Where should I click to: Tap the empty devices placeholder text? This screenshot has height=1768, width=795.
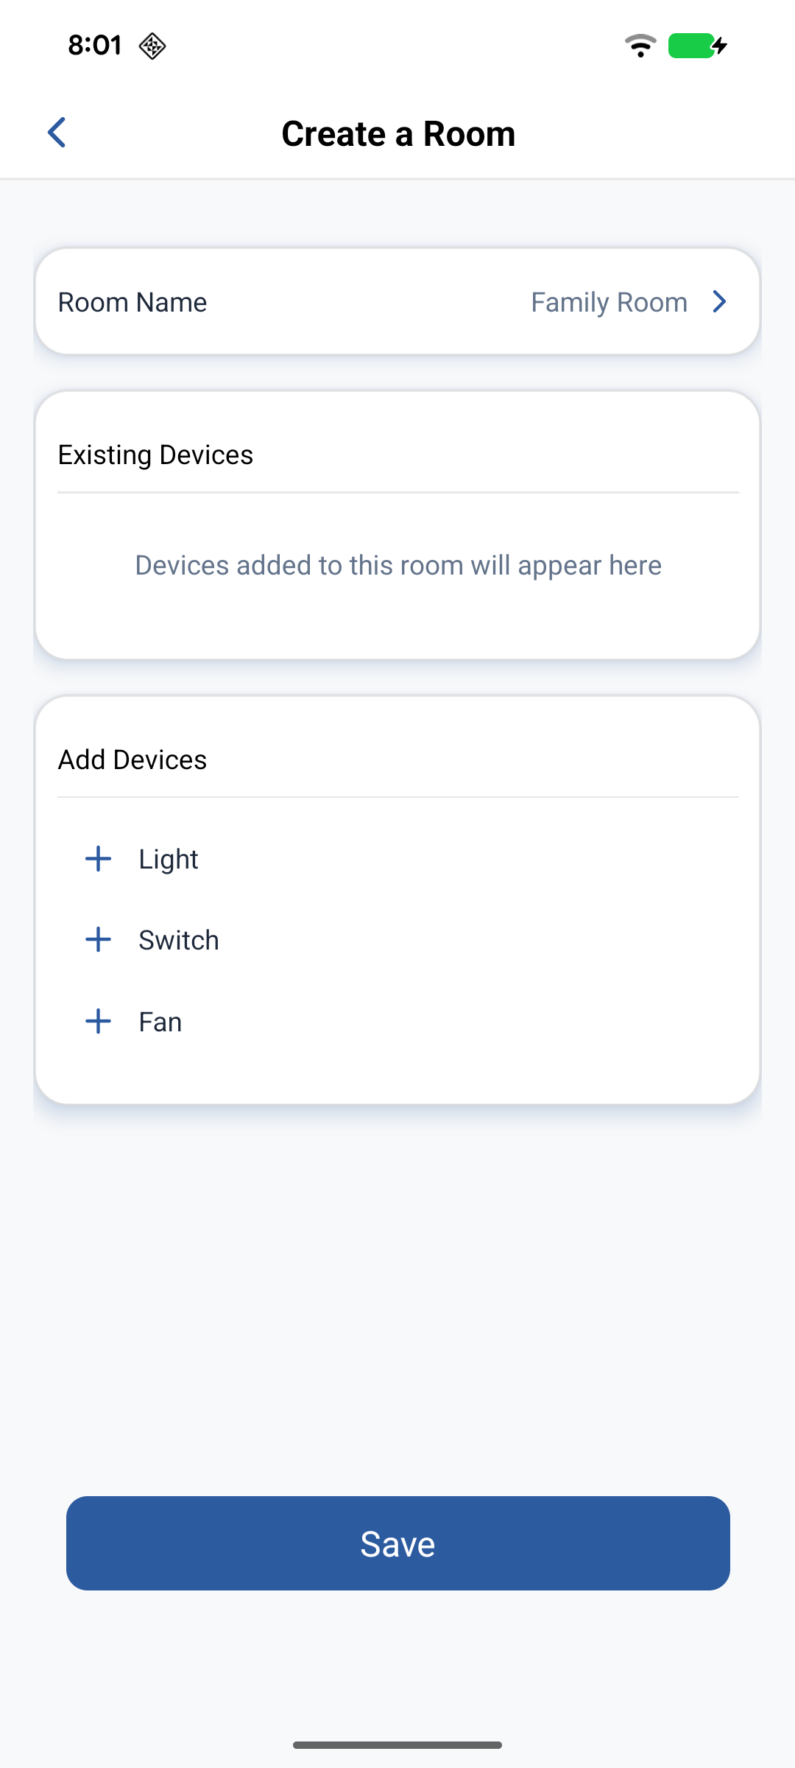(398, 566)
